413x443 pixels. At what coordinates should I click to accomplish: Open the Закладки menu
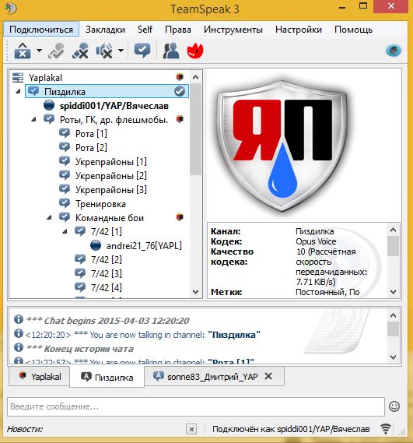tap(105, 30)
